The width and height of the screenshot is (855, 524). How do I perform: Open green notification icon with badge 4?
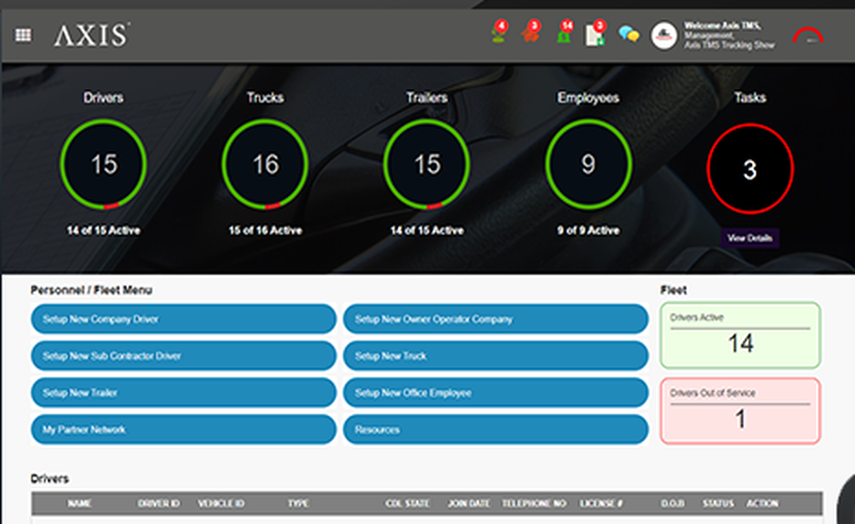point(499,32)
